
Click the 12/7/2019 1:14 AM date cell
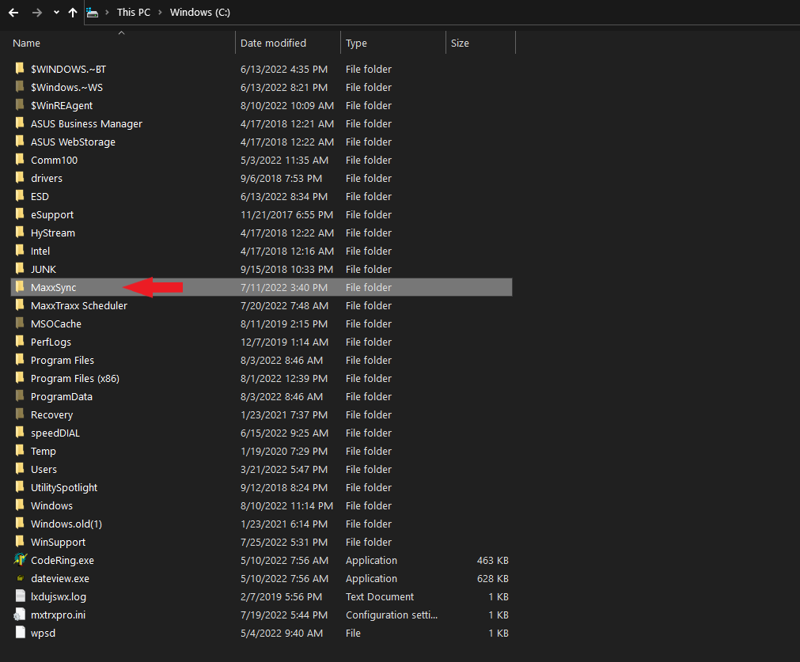(284, 342)
